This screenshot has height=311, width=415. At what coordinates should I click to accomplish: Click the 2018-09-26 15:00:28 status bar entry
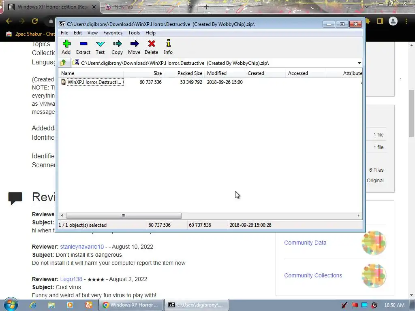tap(250, 225)
